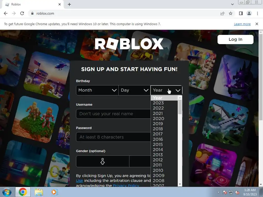Show hidden system tray icons
Screen dimensions: 263x197
(218, 192)
